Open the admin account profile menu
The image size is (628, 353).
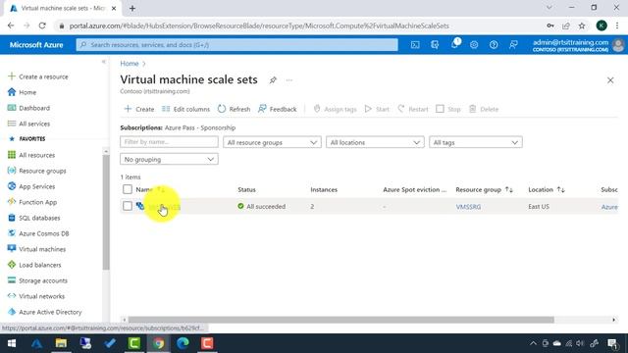[578, 45]
